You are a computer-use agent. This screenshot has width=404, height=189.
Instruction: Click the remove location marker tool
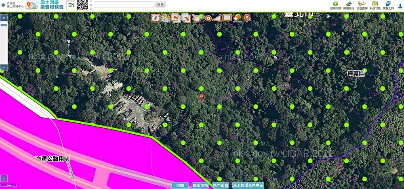[x=247, y=18]
